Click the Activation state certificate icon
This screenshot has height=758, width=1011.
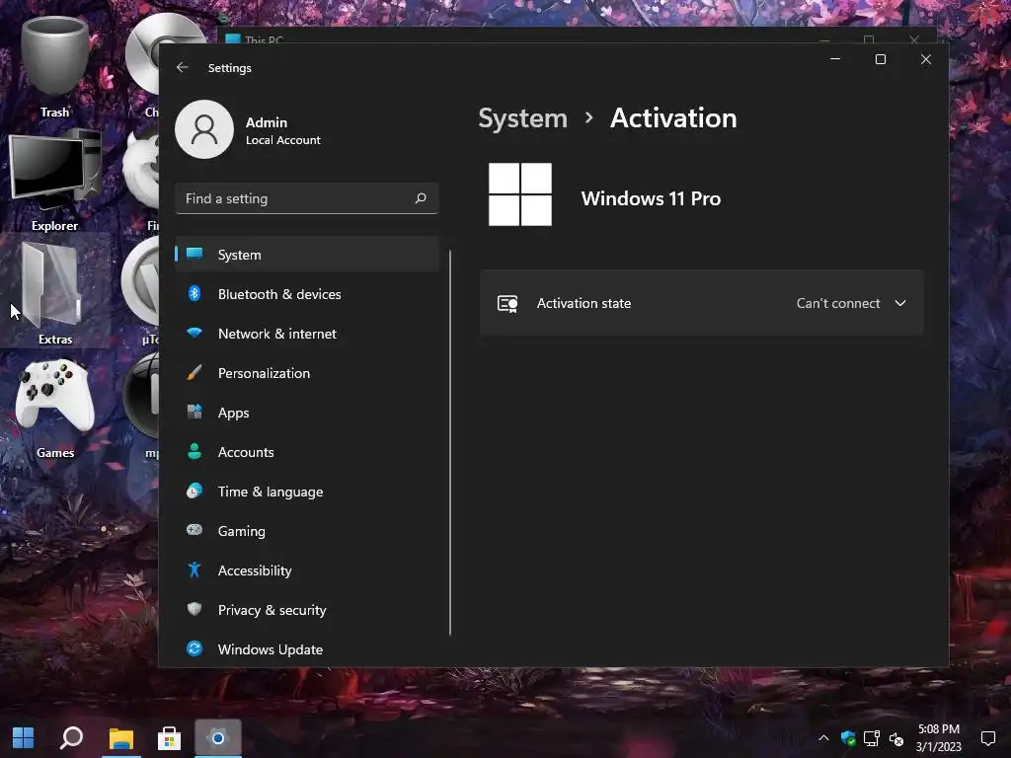point(507,304)
